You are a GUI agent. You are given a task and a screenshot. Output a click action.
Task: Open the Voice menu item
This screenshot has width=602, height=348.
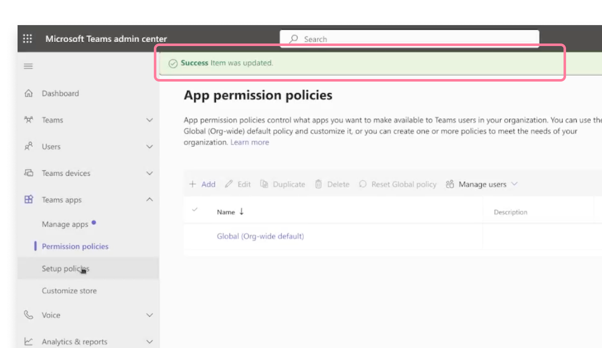click(x=51, y=315)
